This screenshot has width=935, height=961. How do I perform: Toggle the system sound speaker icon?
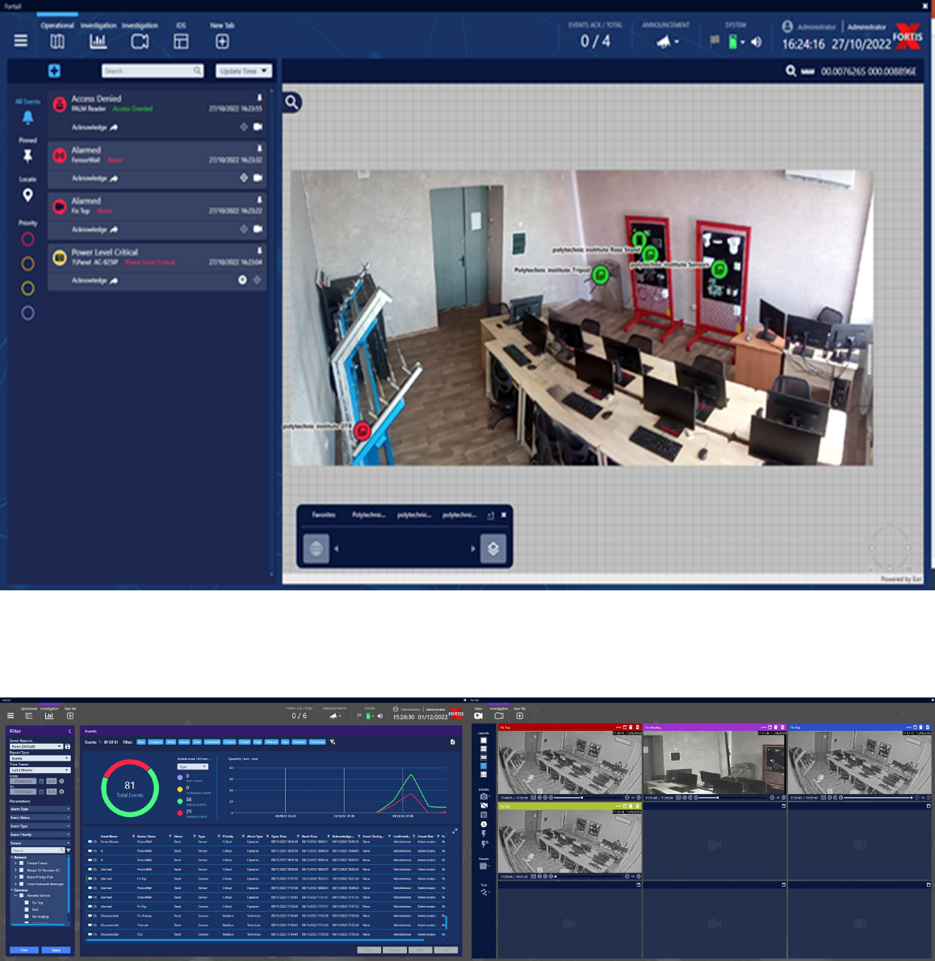757,42
